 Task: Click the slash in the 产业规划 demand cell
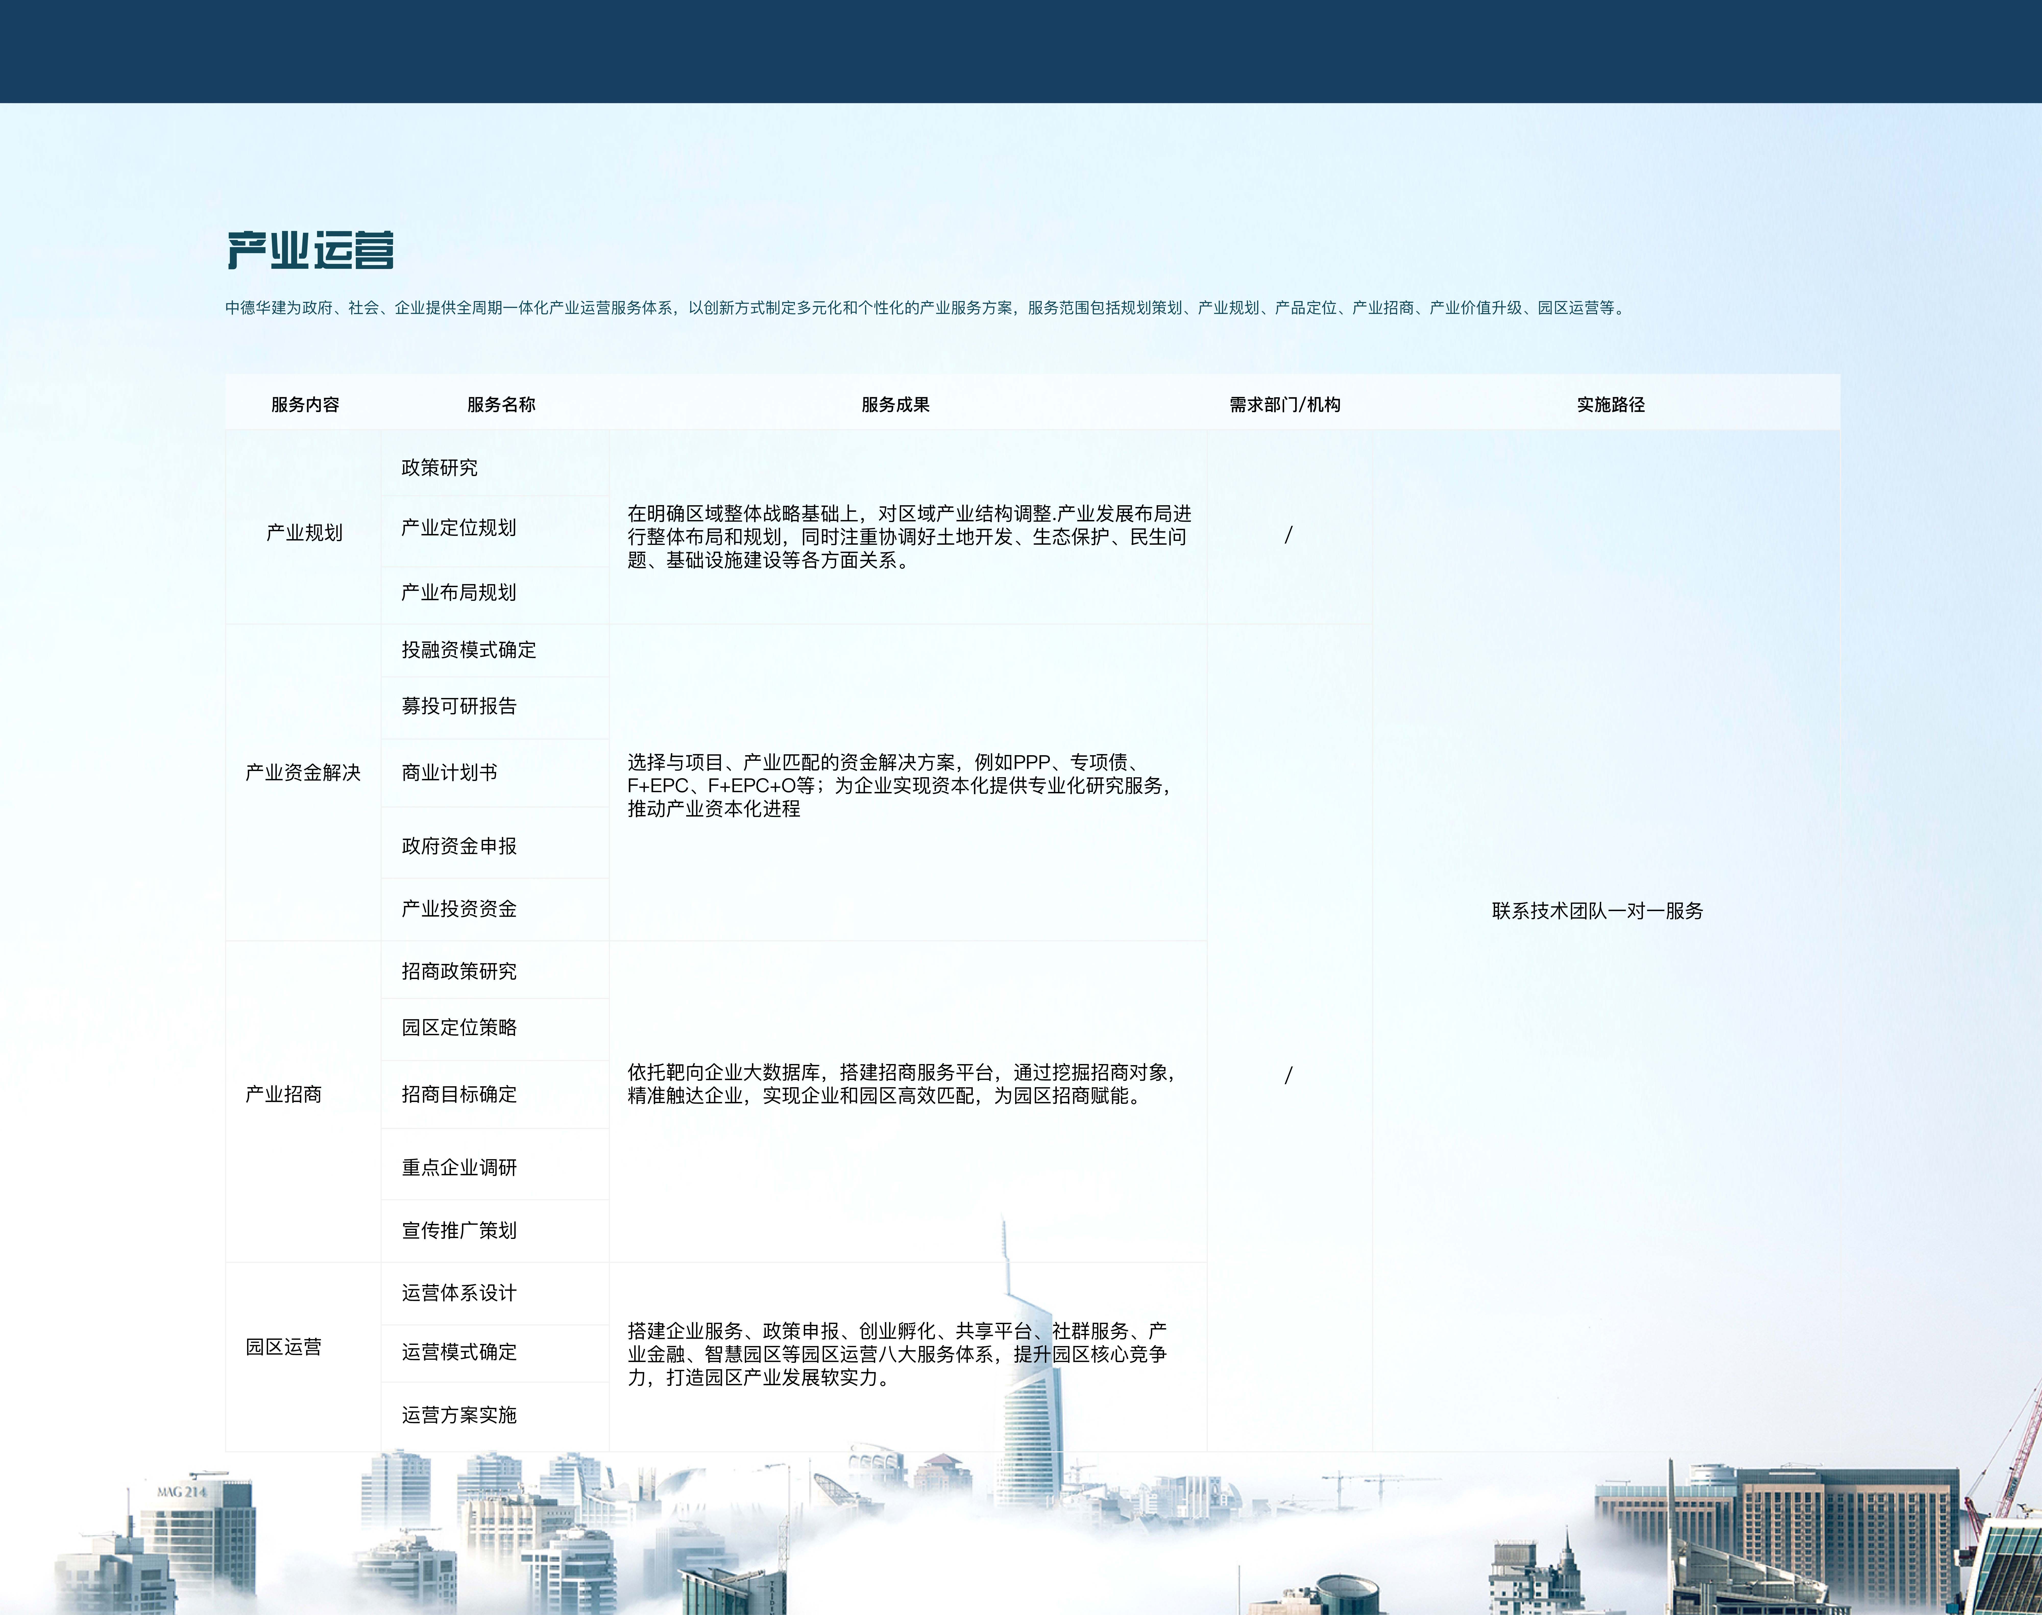point(1288,535)
